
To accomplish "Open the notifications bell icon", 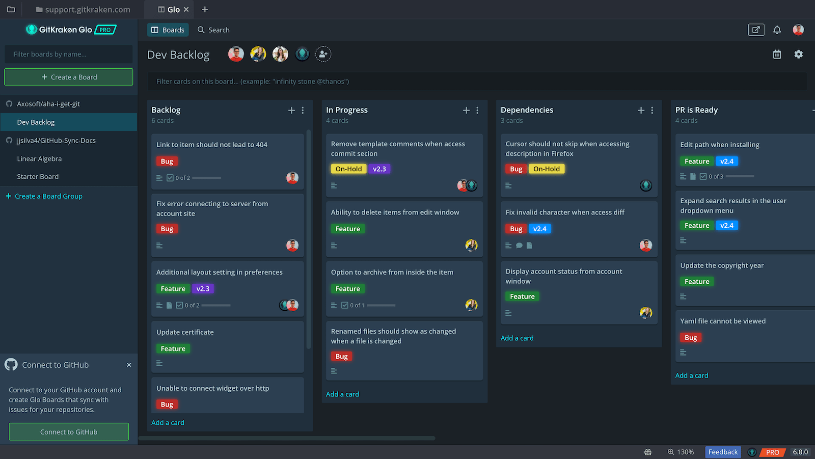I will [x=777, y=30].
